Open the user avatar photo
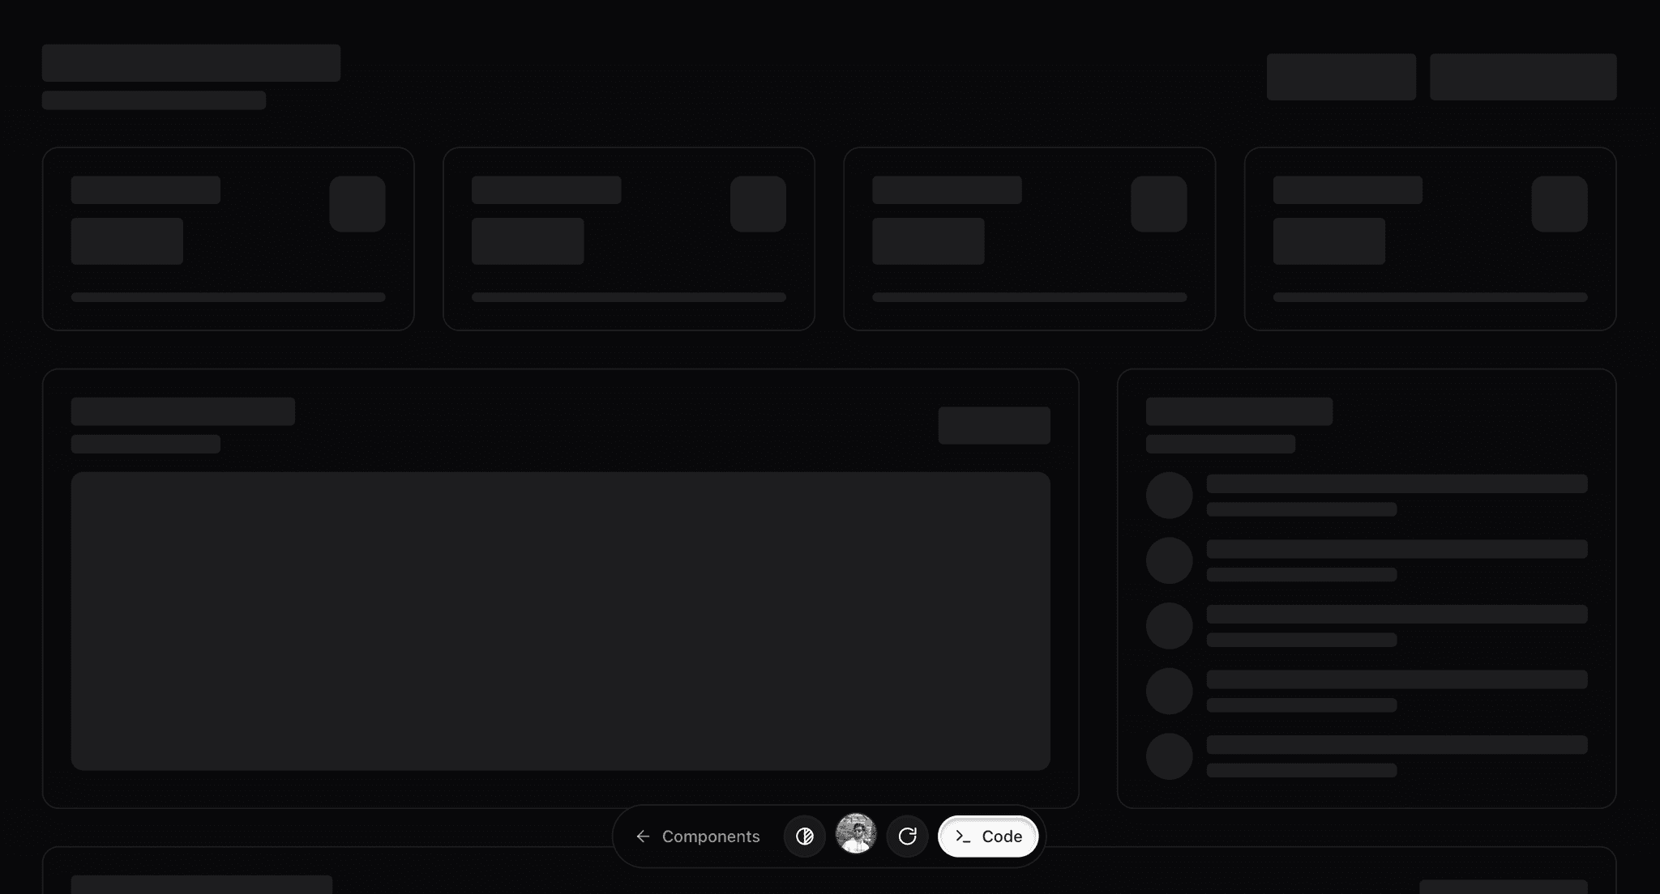 click(856, 834)
